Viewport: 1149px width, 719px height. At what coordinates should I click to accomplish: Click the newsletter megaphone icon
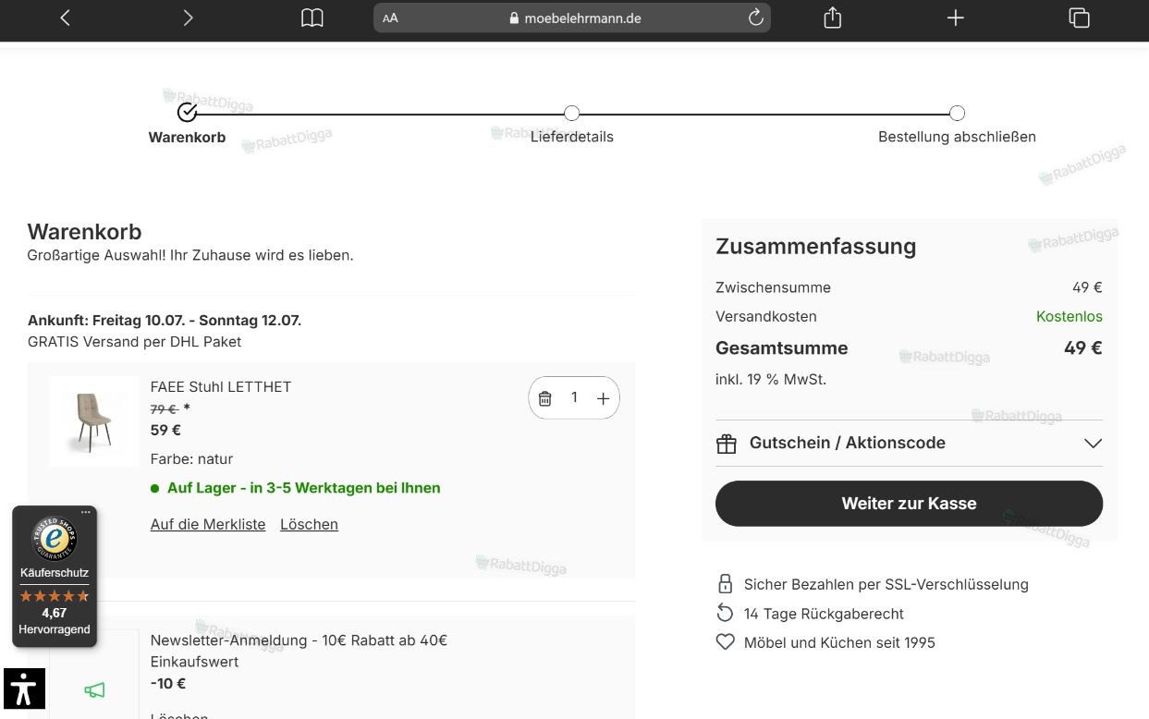click(94, 690)
